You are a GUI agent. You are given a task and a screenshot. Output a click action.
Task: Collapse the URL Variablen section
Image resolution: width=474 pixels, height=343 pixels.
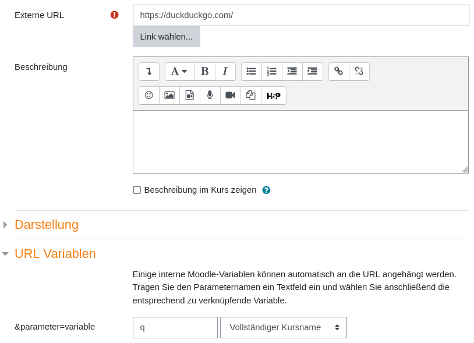point(55,253)
